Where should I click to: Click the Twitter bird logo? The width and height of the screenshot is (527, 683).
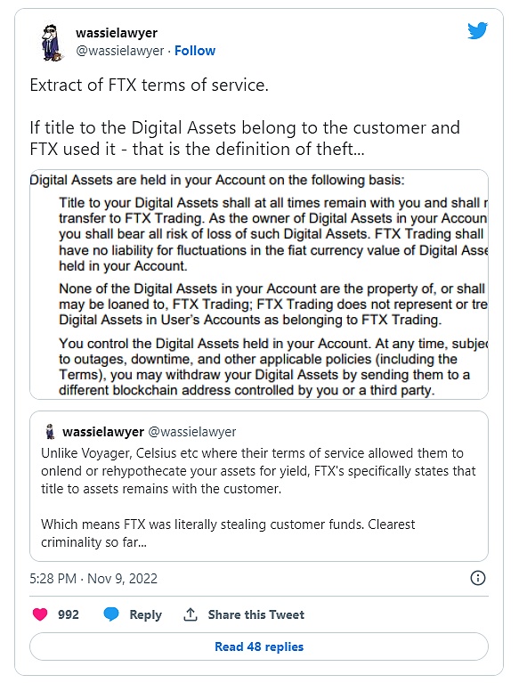[x=477, y=30]
